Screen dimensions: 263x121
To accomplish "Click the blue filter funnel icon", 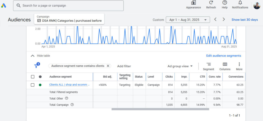I will point(37,66).
